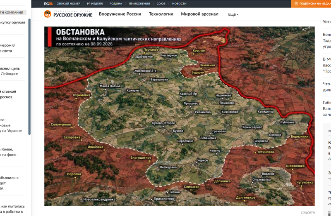Viewport: 331px width, 216px height.
Task: Select the Мировой арсенал menu item
Action: pos(199,14)
